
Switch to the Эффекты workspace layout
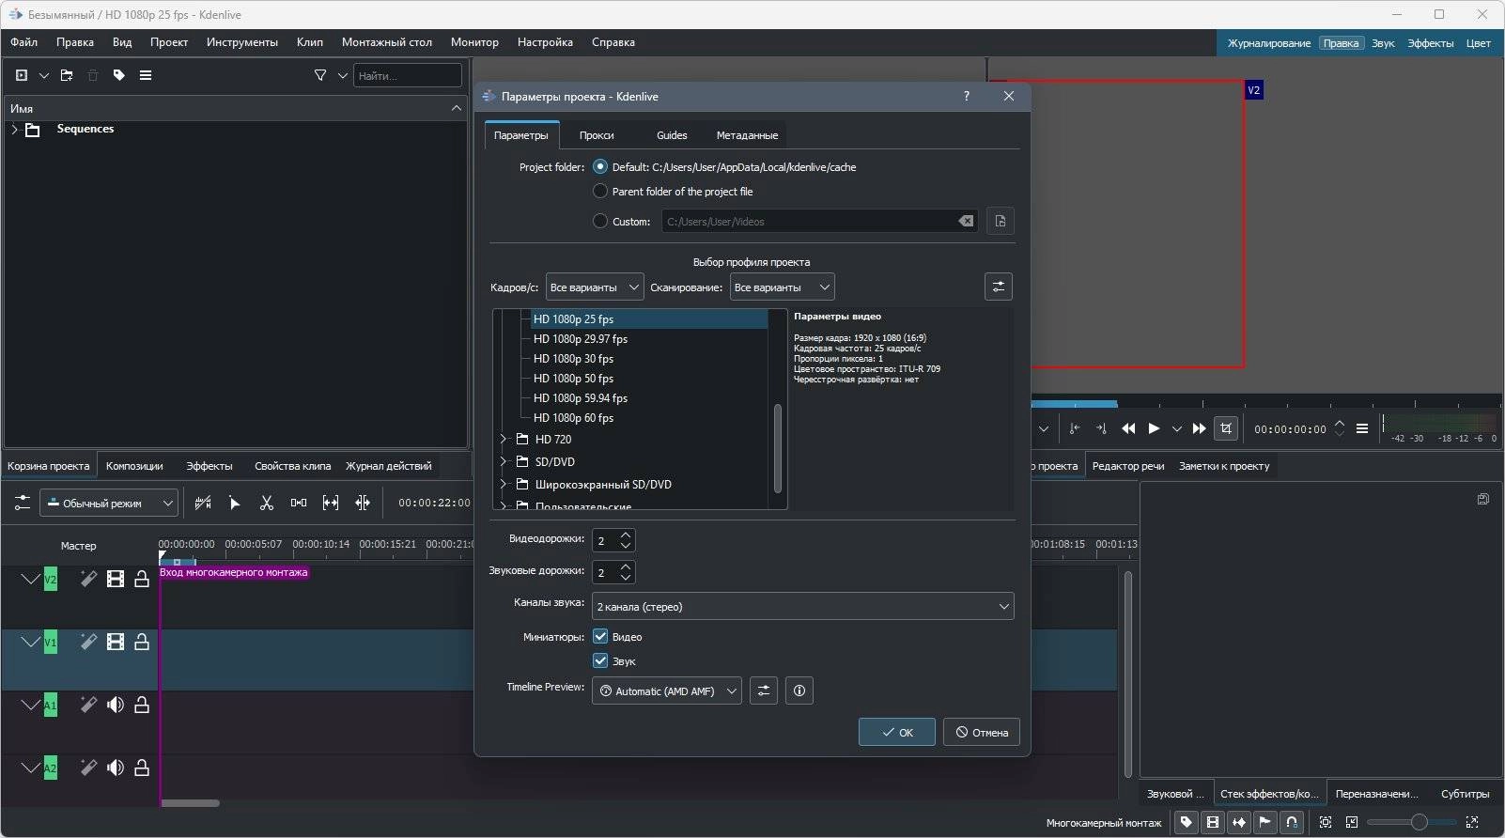pos(1430,43)
